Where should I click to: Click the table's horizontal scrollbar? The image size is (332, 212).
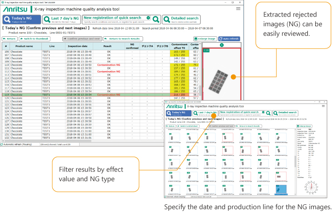47,141
